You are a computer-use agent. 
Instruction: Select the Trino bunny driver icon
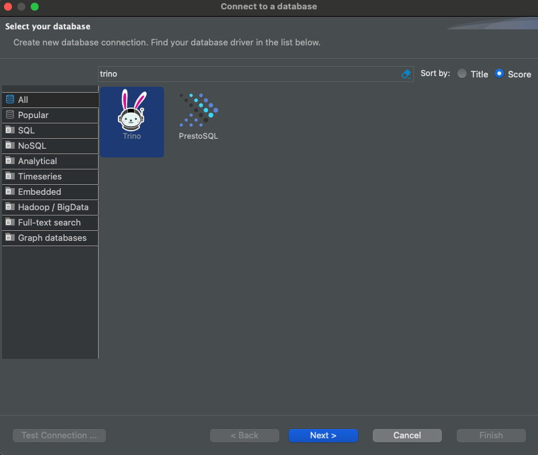[x=132, y=110]
